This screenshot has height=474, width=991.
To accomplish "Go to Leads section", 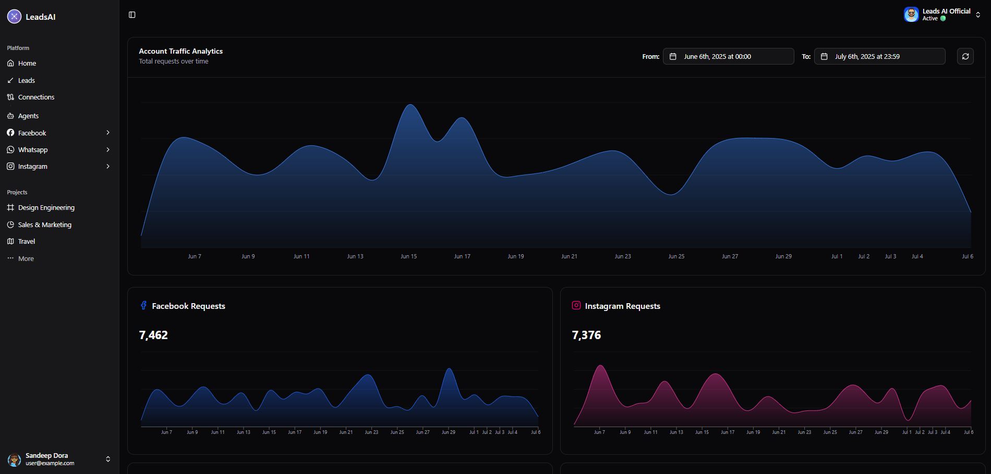I will [x=27, y=81].
